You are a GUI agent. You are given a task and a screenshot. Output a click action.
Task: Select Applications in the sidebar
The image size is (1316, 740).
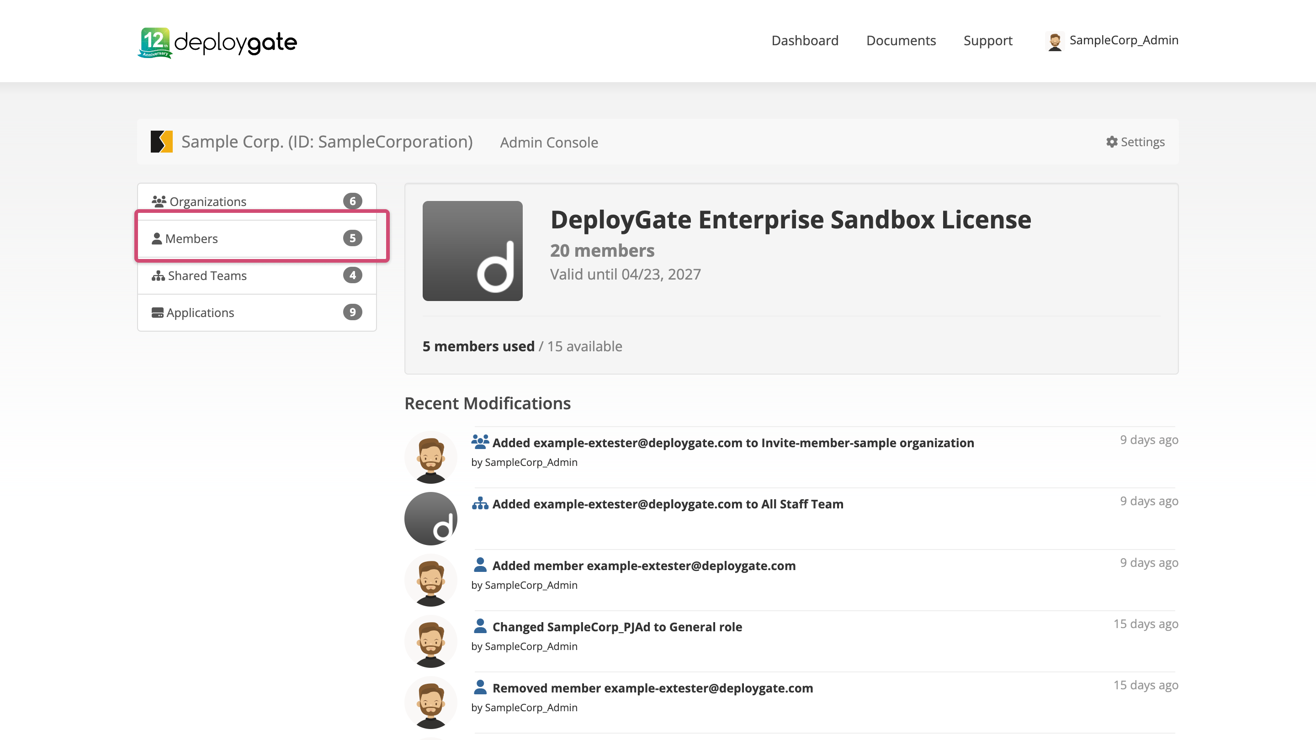[257, 312]
